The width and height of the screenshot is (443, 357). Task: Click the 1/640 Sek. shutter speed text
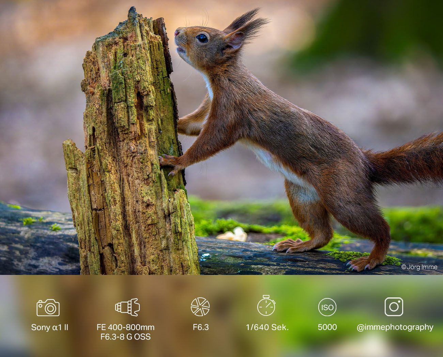[x=267, y=327]
